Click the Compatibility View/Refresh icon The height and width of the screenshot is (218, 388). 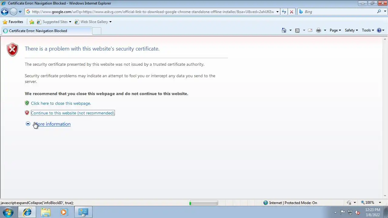[284, 12]
